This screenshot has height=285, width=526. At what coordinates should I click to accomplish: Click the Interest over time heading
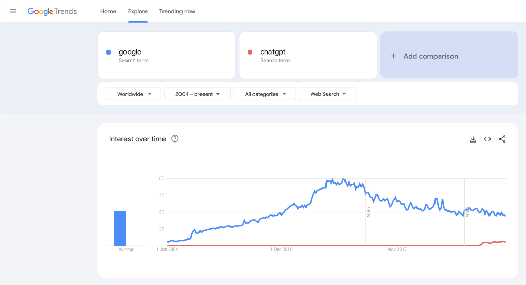[137, 139]
